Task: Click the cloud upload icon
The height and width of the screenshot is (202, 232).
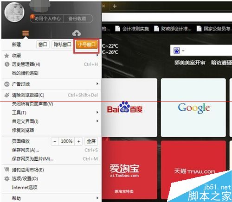Action: pos(77,33)
